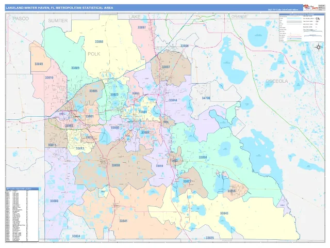
Task: Select ZIP code label 33813
Action: pyautogui.click(x=80, y=148)
